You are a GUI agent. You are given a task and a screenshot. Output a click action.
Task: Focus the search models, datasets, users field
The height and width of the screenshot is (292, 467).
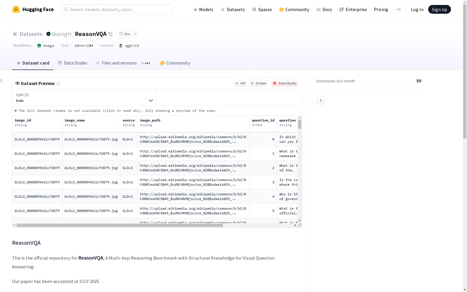(117, 9)
